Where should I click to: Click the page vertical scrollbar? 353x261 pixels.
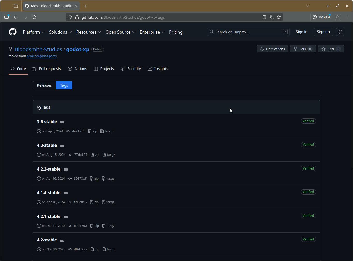coord(351,96)
